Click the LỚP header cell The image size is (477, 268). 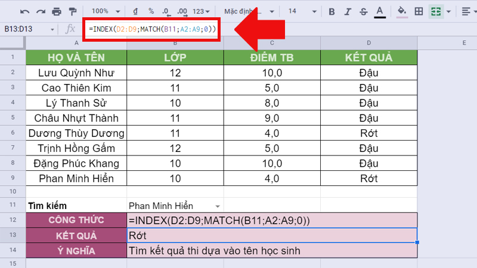pos(175,57)
